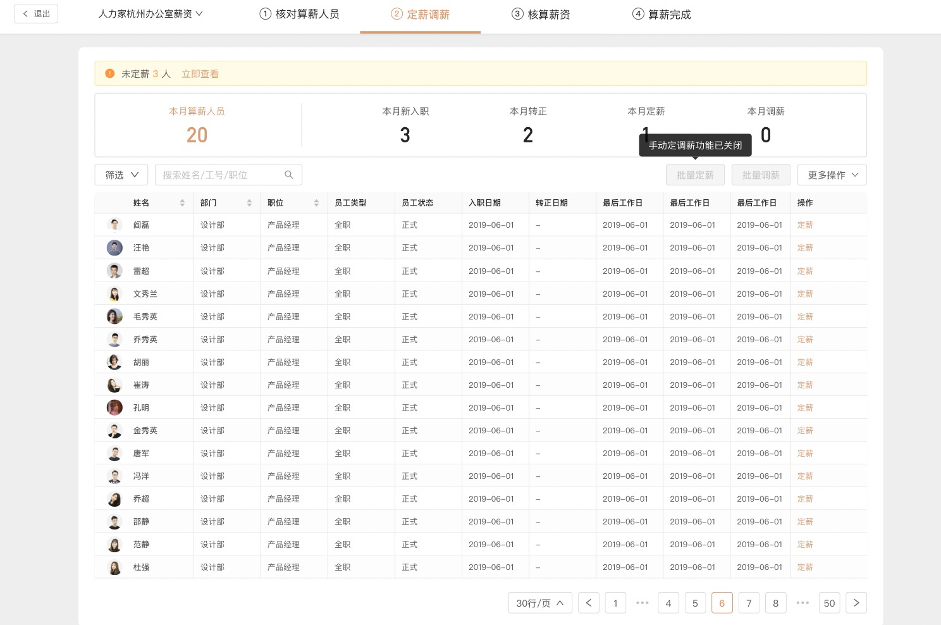Screen dimensions: 941x625
Task: Click 定薪 for 范静
Action: click(x=805, y=544)
